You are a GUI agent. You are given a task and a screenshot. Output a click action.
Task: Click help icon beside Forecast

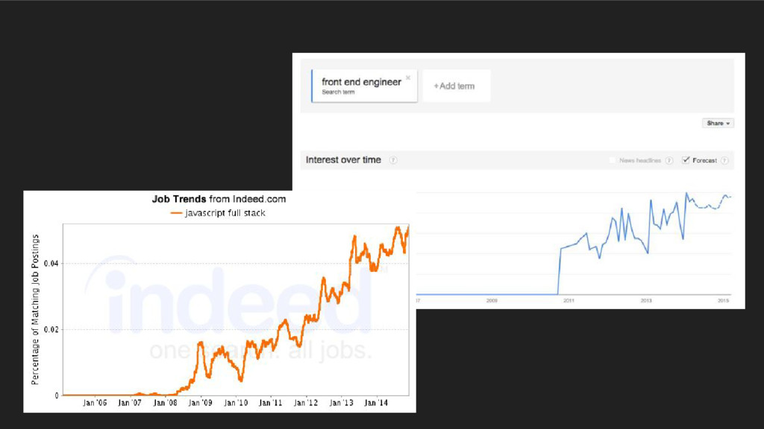tap(724, 160)
